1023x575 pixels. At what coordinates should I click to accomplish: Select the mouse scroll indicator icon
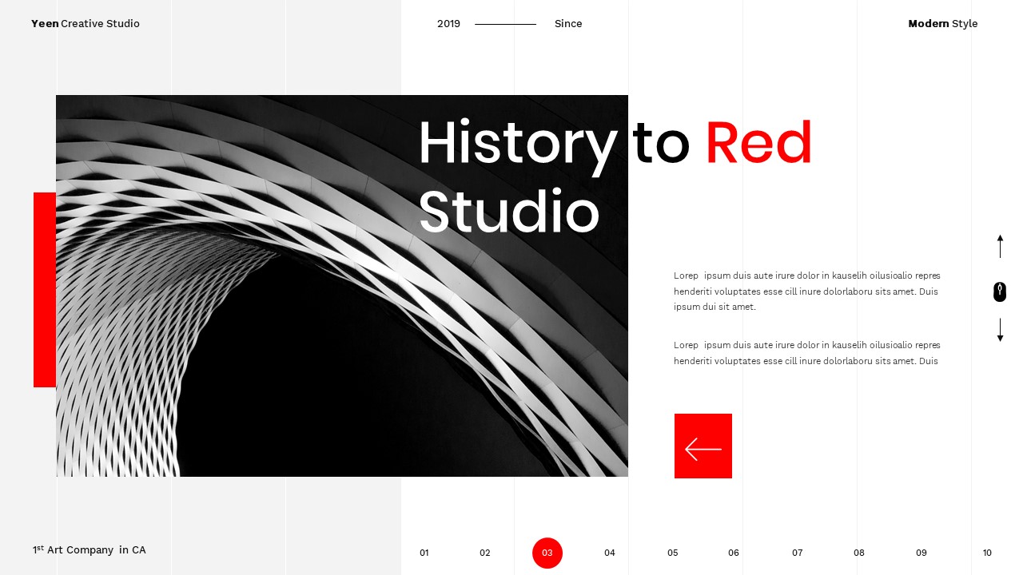pyautogui.click(x=1000, y=292)
